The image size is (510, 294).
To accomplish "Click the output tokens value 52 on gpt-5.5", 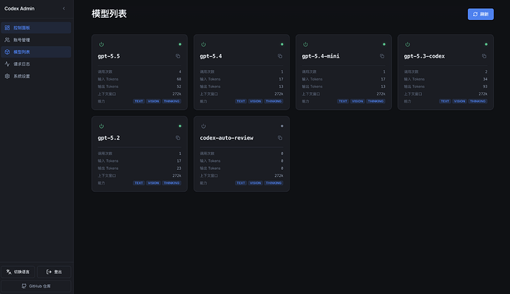I will (179, 86).
